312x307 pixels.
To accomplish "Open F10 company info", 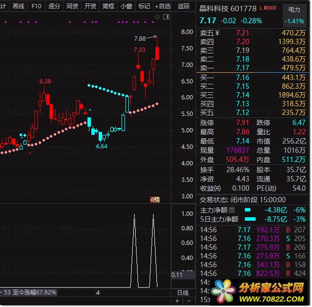I will pyautogui.click(x=36, y=6).
